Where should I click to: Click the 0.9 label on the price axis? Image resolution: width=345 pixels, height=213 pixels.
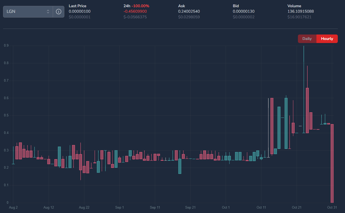[x=6, y=46]
